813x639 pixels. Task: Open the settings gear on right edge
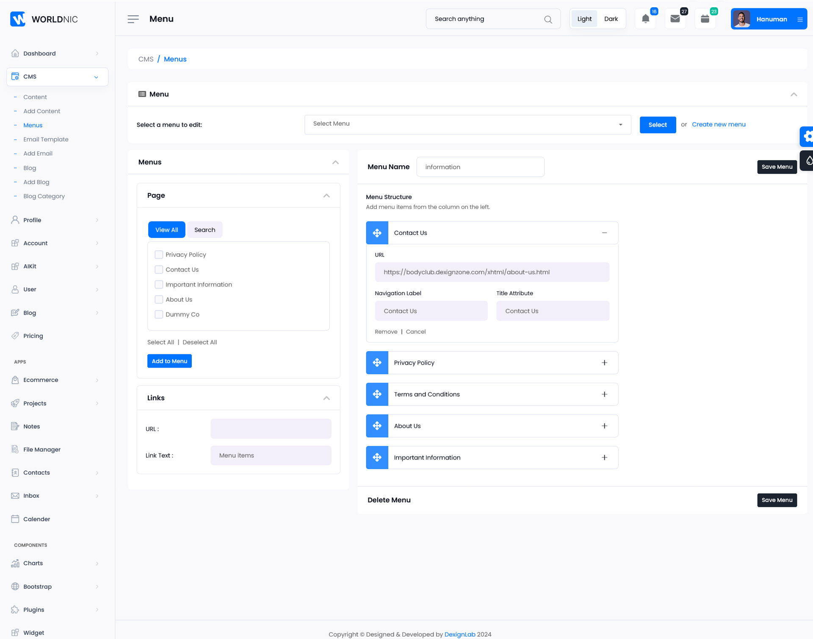(x=807, y=136)
